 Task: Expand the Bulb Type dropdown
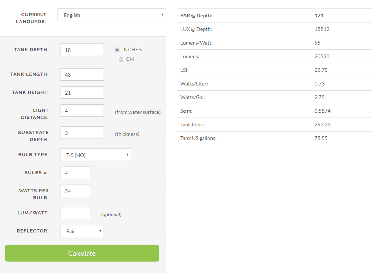[x=95, y=155]
